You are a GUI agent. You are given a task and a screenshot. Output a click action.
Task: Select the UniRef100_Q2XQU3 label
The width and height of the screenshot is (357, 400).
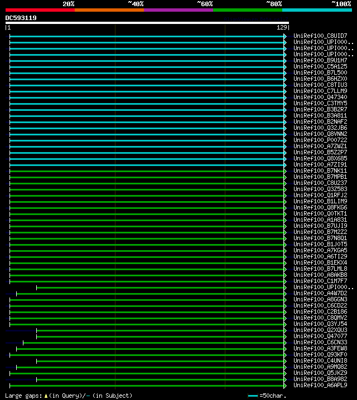click(320, 330)
